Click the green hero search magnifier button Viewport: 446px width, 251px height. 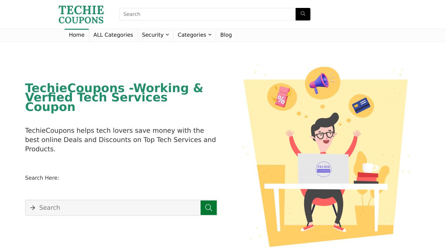coord(208,208)
